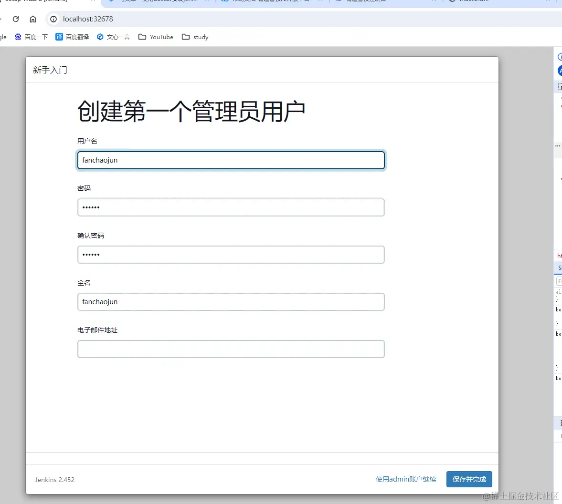
Task: Reload the page with the refresh icon
Action: click(16, 19)
